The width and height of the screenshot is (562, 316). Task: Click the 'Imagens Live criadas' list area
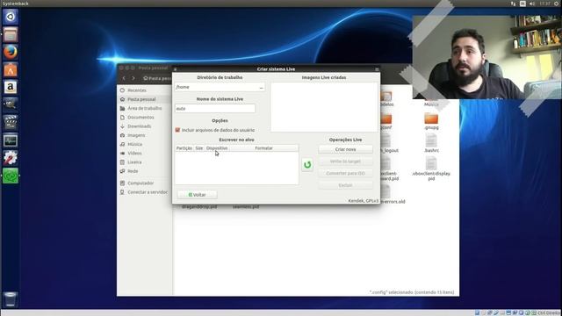(324, 107)
